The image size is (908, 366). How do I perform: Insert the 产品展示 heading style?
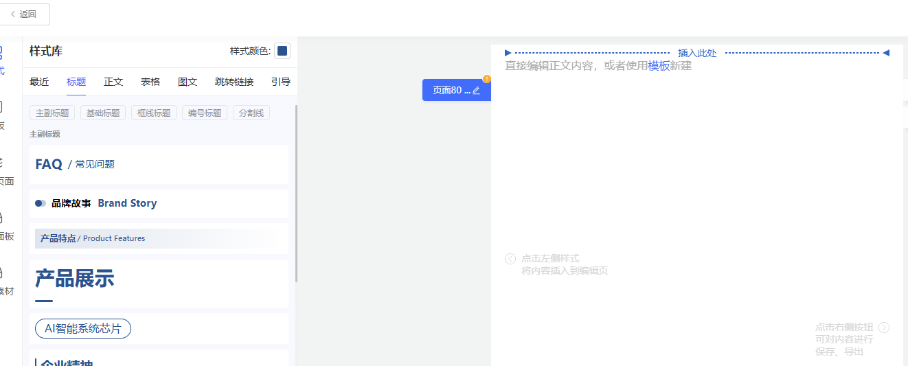pyautogui.click(x=159, y=282)
